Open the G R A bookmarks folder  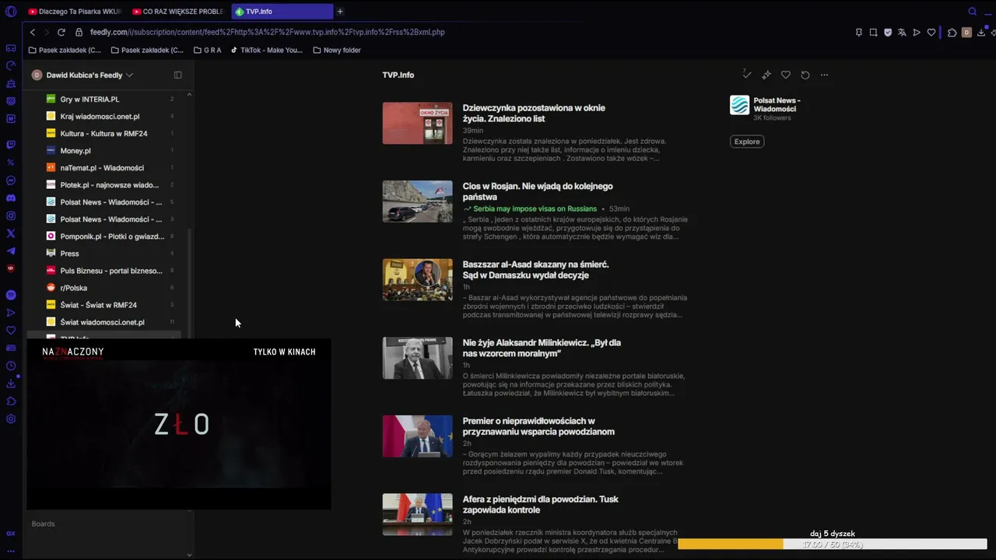tap(207, 51)
